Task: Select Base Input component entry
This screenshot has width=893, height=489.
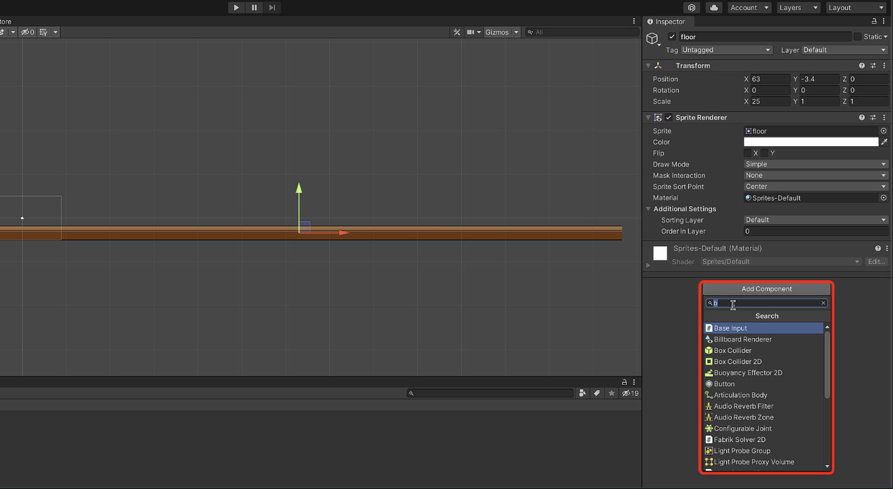Action: point(764,328)
